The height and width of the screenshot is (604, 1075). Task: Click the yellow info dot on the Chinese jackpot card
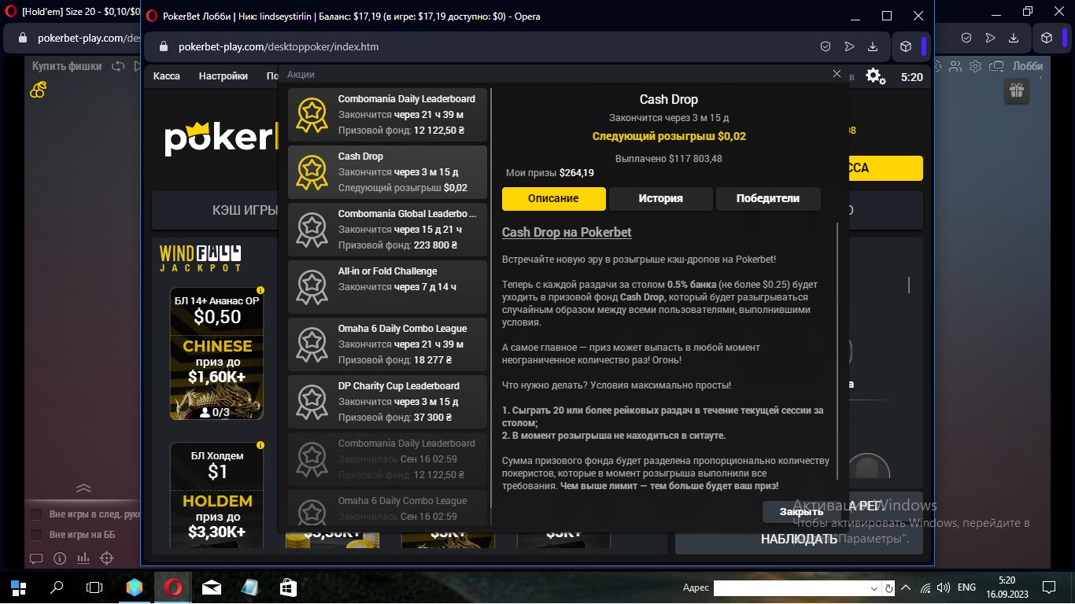pyautogui.click(x=260, y=290)
